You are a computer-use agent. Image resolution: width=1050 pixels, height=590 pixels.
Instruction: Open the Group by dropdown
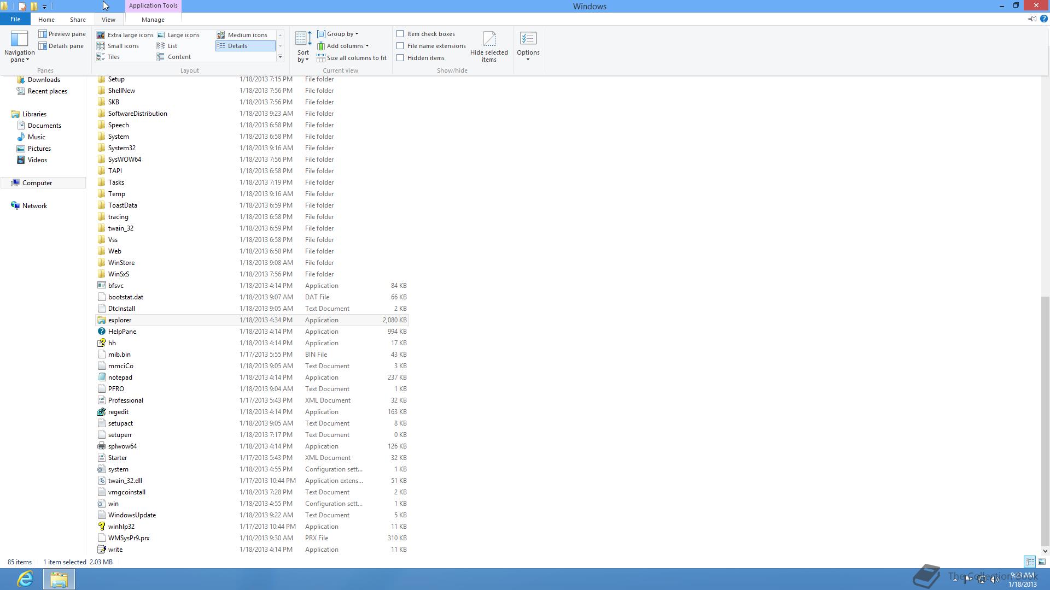337,34
